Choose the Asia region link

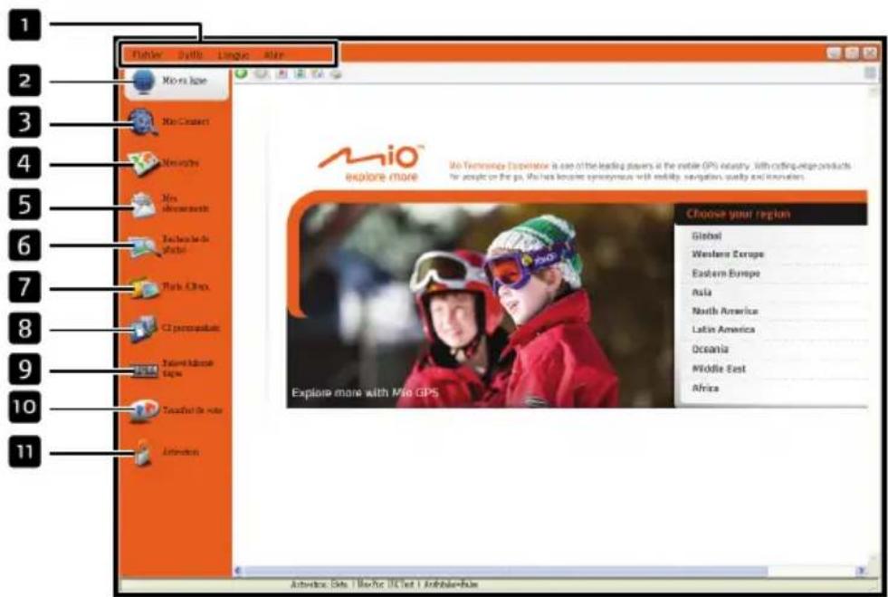tap(702, 293)
